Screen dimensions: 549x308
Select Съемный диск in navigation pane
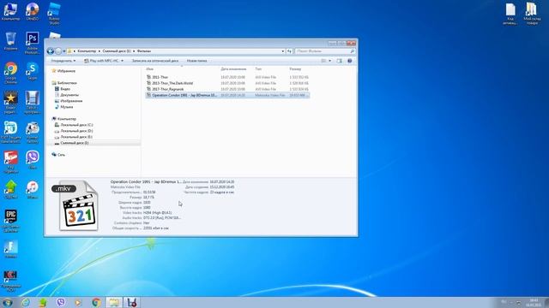point(71,143)
